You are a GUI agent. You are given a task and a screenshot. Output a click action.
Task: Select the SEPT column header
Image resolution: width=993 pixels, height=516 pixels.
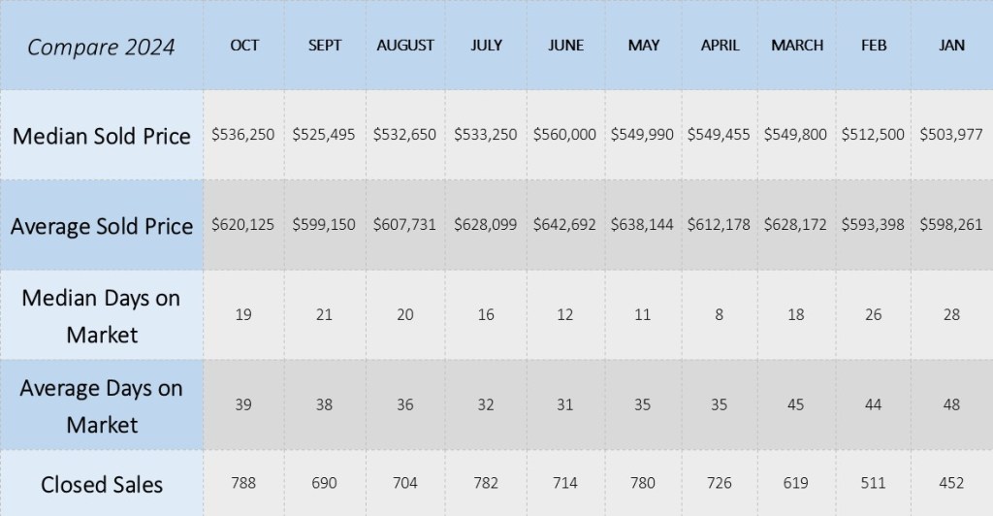[x=324, y=46]
